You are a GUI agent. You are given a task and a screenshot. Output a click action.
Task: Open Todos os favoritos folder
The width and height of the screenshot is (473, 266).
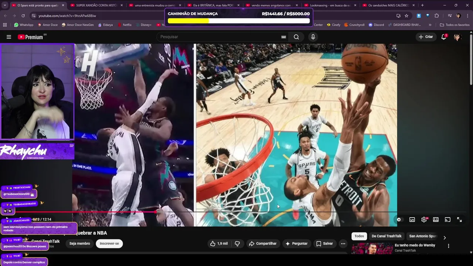click(x=455, y=25)
